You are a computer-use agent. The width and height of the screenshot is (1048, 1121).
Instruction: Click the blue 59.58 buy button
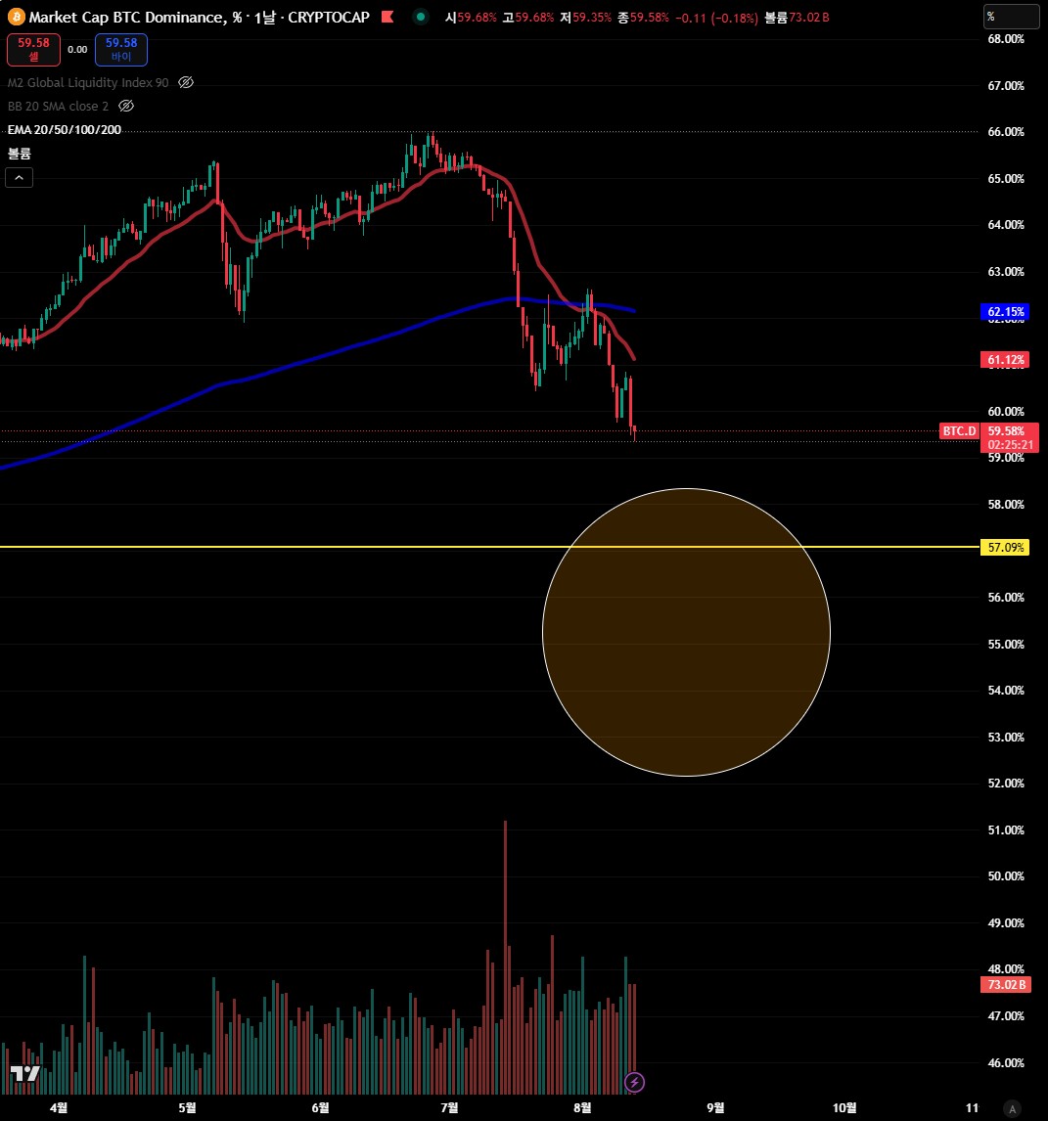click(121, 49)
